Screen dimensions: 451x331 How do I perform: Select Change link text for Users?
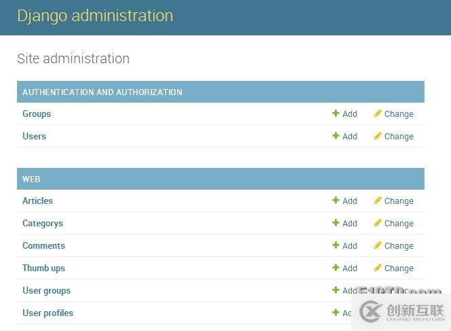click(x=399, y=137)
